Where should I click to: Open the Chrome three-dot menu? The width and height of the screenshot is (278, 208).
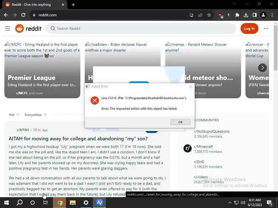[x=272, y=15]
